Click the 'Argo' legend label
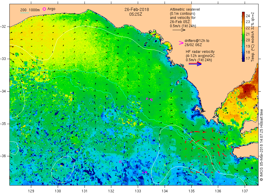This screenshot has height=195, width=265. point(51,9)
